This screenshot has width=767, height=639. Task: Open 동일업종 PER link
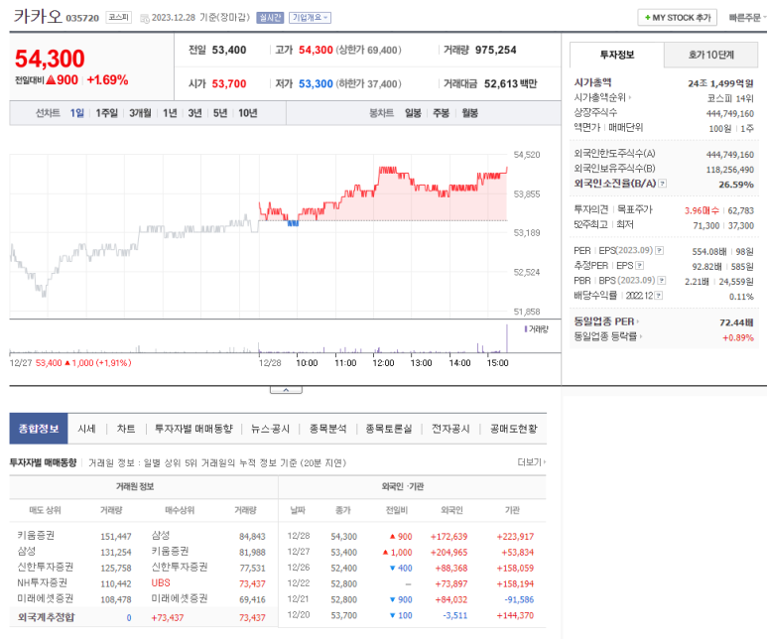[606, 321]
